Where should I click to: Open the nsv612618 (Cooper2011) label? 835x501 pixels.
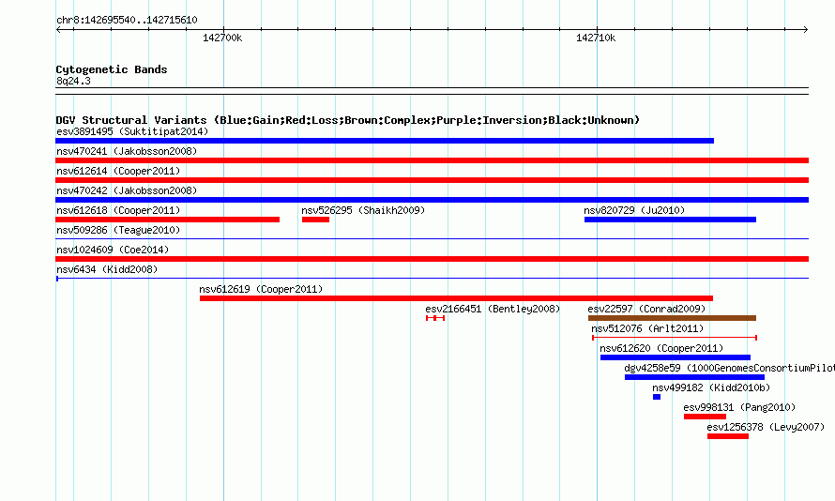[x=118, y=210]
